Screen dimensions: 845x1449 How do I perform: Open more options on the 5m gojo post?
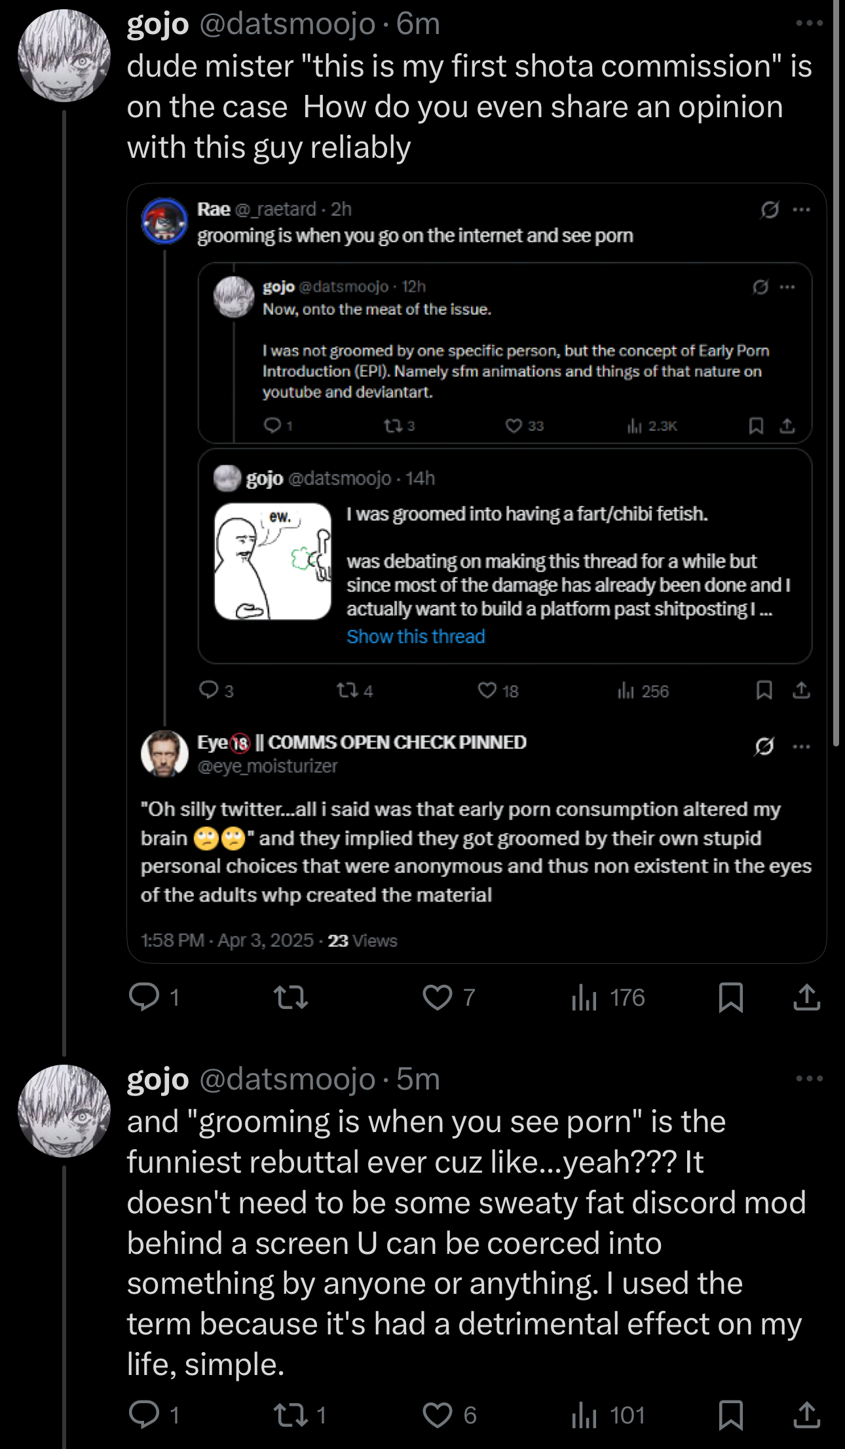(x=809, y=1078)
